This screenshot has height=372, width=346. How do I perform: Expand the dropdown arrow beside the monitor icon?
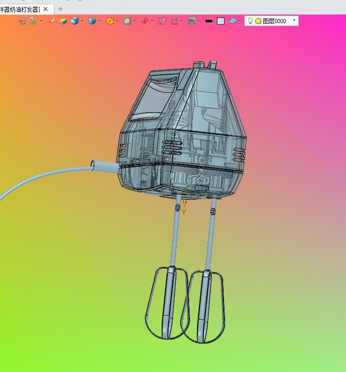(x=199, y=21)
